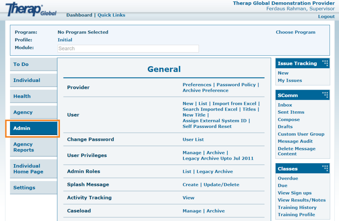The width and height of the screenshot is (339, 221).
Task: Open View Sign ups
Action: pos(294,193)
